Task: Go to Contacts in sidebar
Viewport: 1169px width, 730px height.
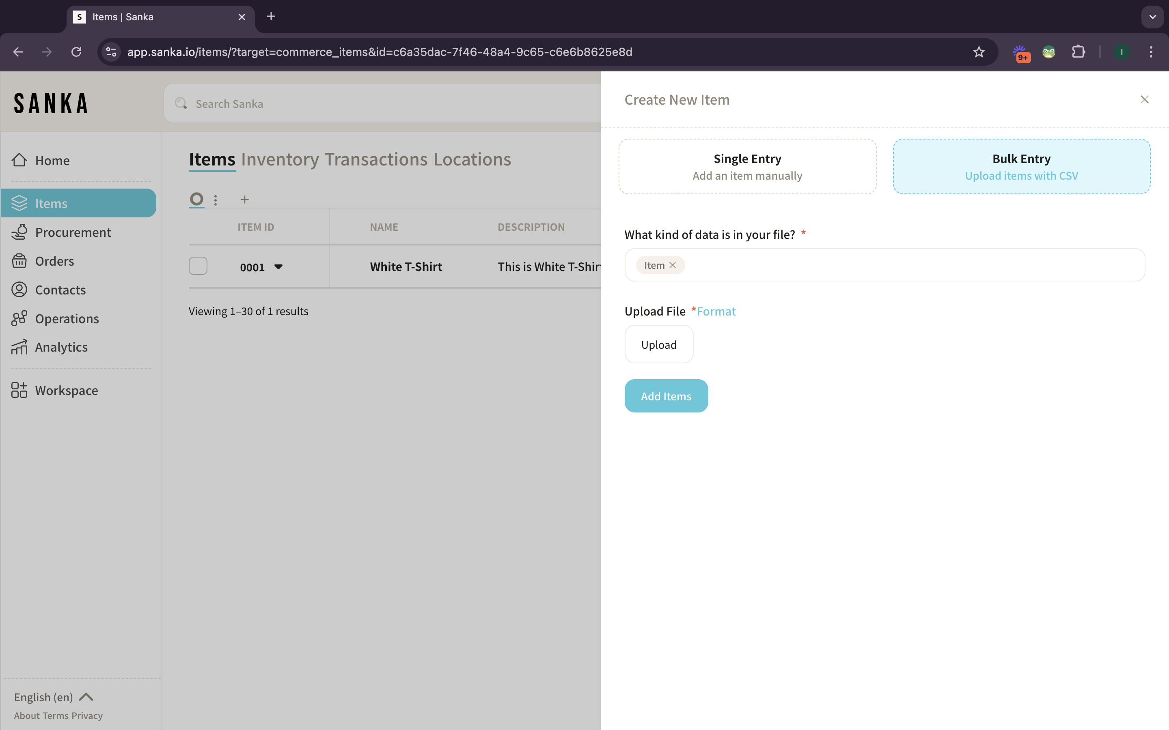Action: point(60,290)
